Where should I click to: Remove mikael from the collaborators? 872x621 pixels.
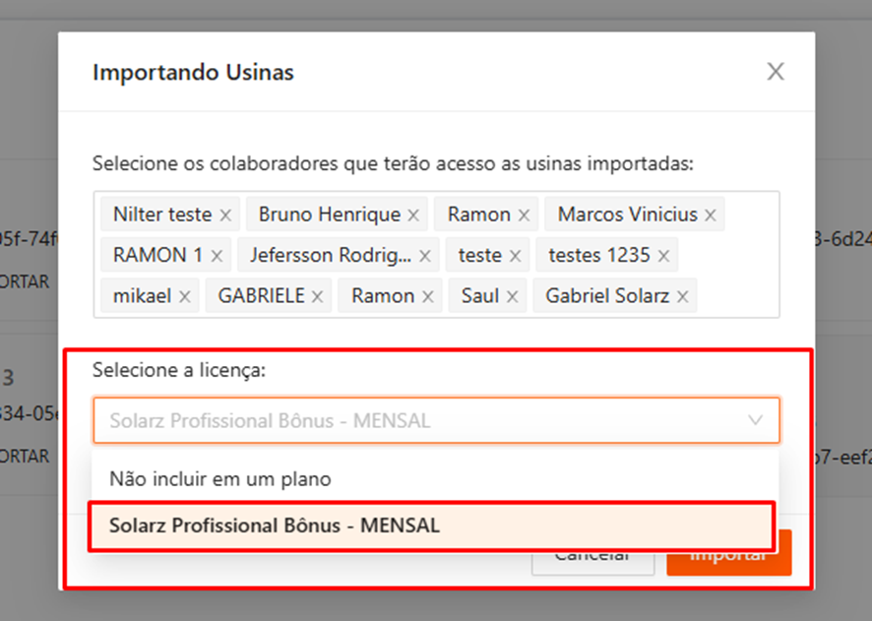click(x=184, y=296)
